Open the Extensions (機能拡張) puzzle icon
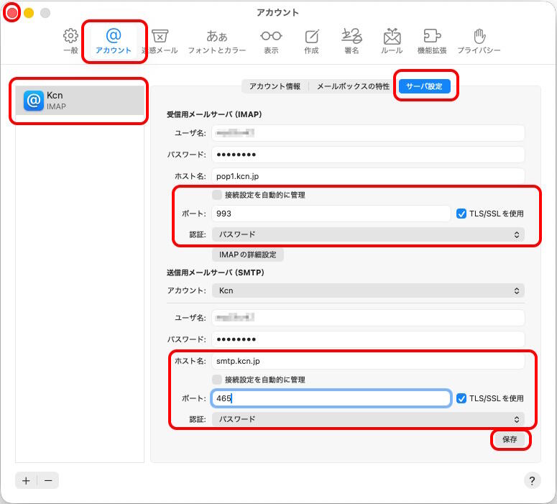The width and height of the screenshot is (557, 504). 432,41
